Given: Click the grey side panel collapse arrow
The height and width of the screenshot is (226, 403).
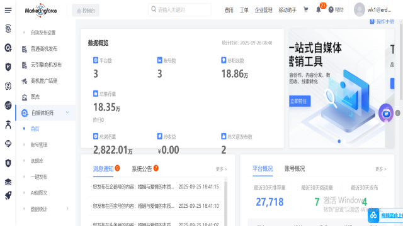Looking at the screenshot, I should tap(397, 113).
